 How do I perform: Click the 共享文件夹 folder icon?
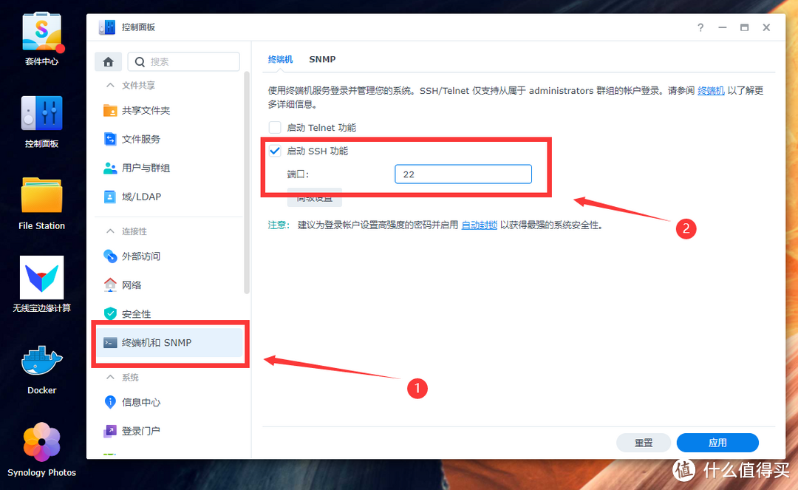(x=110, y=110)
